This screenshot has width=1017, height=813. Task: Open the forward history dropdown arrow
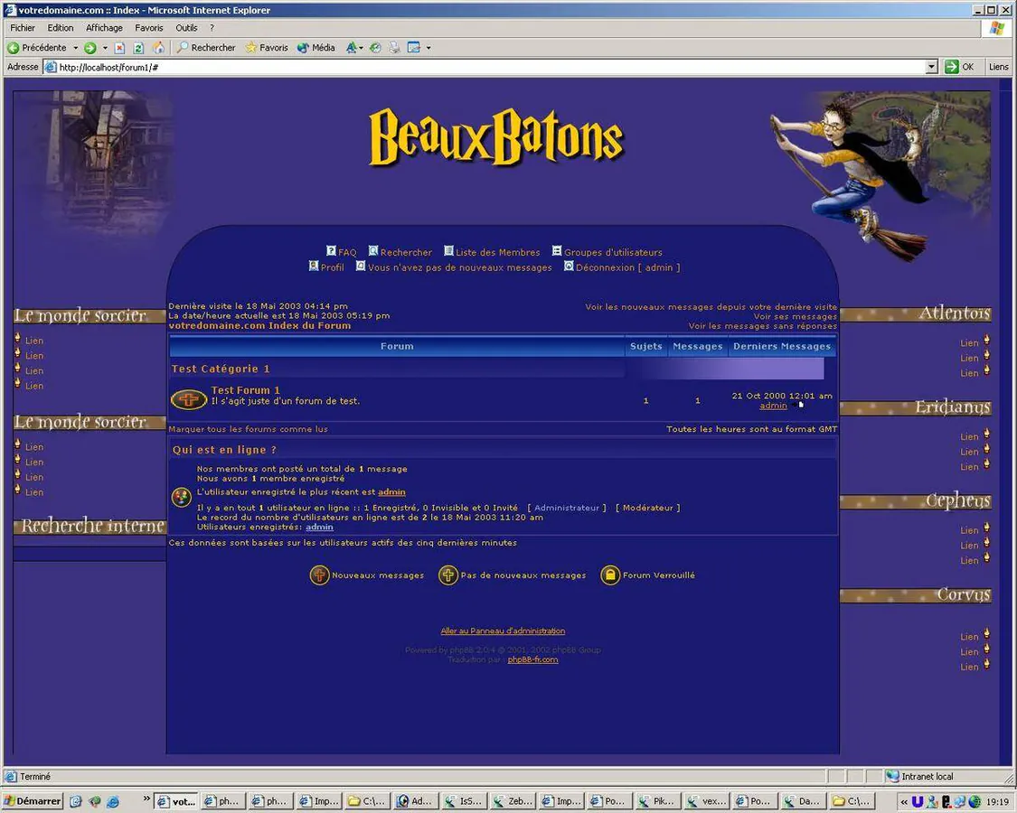105,47
